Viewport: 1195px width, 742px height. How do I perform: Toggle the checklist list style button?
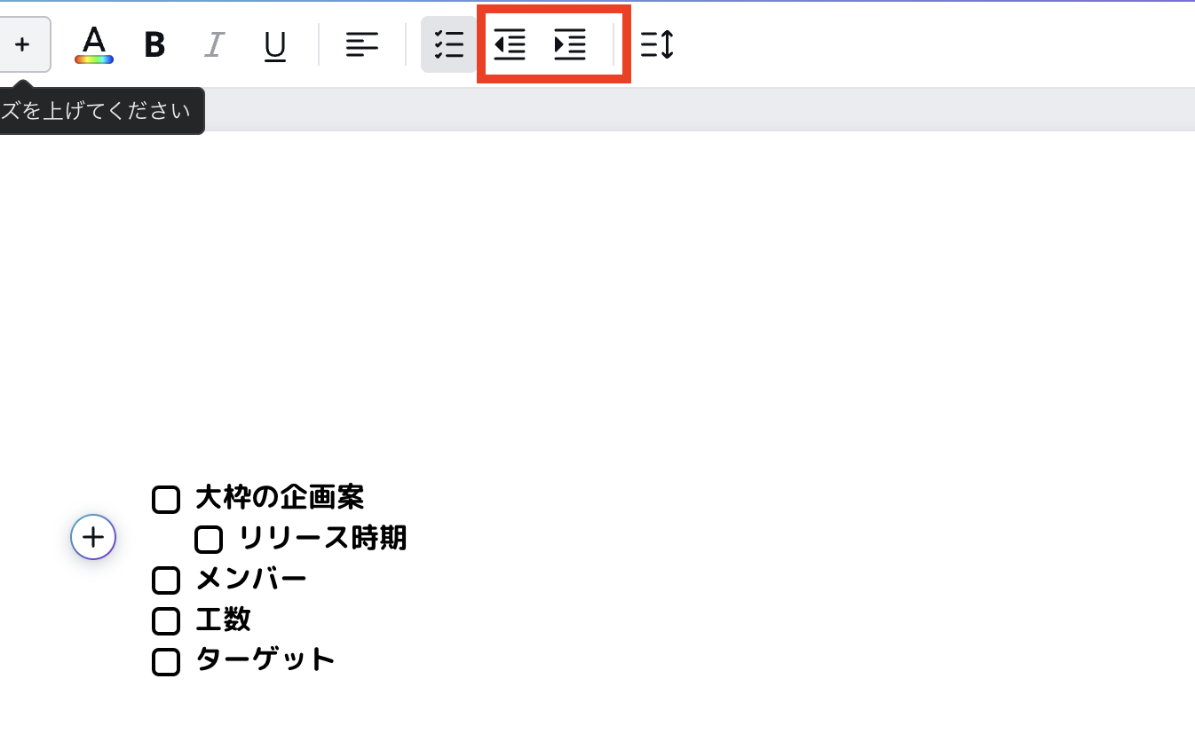click(x=448, y=44)
